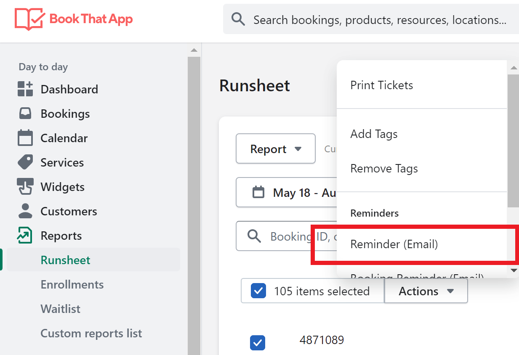The width and height of the screenshot is (519, 355).
Task: Select the Runsheet sub-item
Action: pyautogui.click(x=93, y=260)
